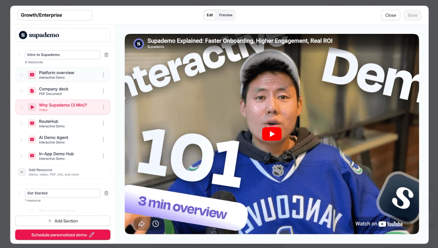
Task: Click the supademo logo in the sidebar
Action: pos(39,35)
